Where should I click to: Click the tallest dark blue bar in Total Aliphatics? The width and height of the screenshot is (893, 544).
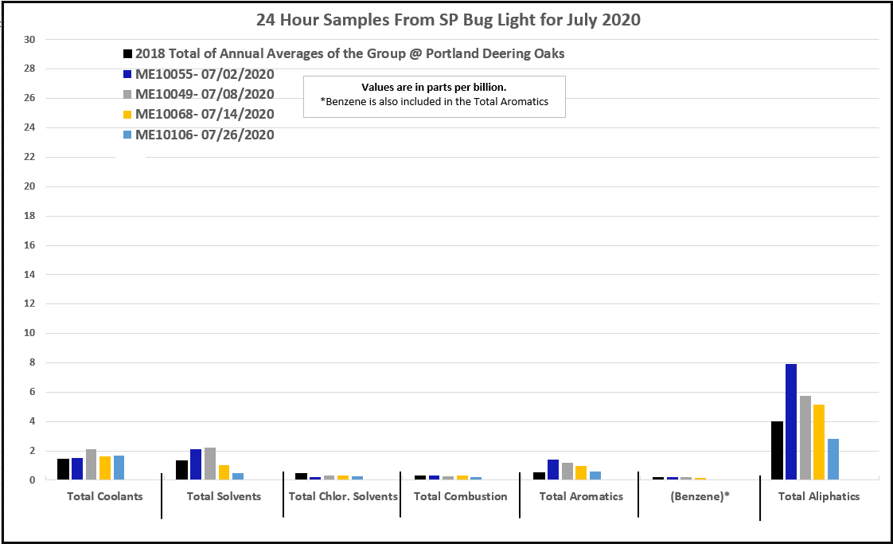(791, 421)
